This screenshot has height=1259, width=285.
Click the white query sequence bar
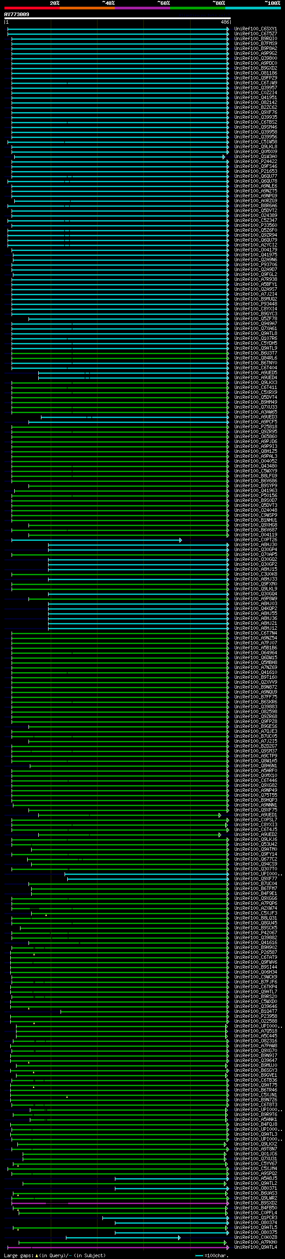pyautogui.click(x=118, y=18)
